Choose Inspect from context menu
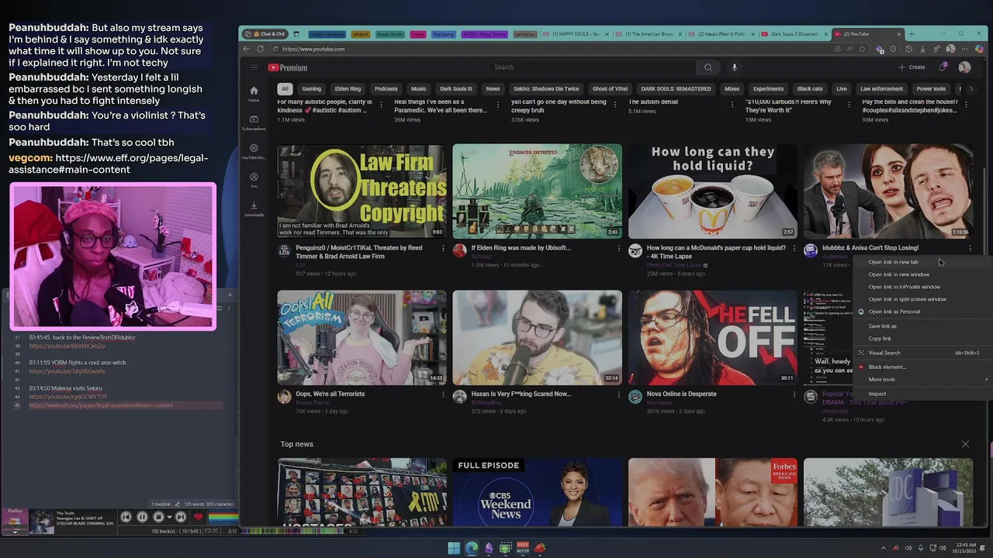The width and height of the screenshot is (993, 558). [921, 394]
